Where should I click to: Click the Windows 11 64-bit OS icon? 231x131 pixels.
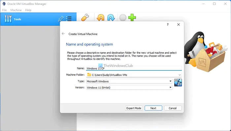tap(178, 82)
